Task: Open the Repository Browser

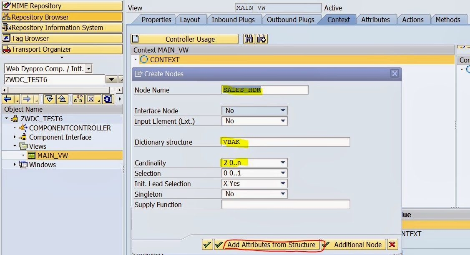Action: [x=62, y=17]
